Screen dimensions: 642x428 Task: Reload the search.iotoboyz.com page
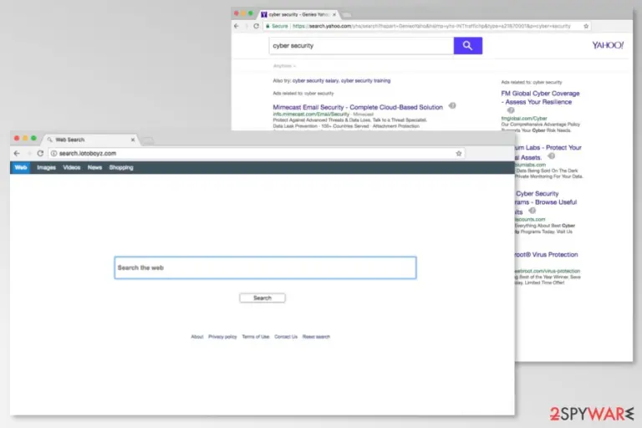[x=40, y=153]
